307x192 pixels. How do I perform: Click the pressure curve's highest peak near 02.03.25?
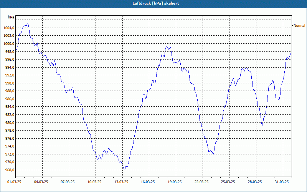[x=28, y=23]
